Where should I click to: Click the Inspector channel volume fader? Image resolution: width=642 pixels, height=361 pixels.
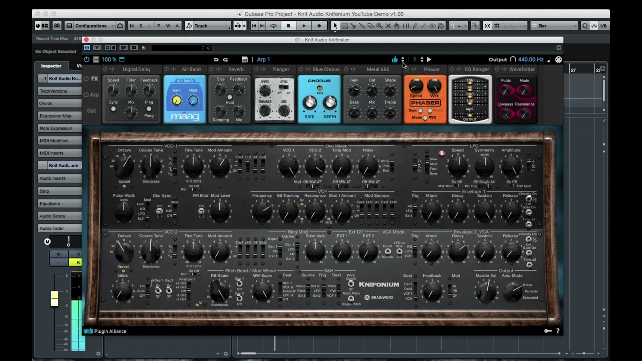click(x=54, y=298)
